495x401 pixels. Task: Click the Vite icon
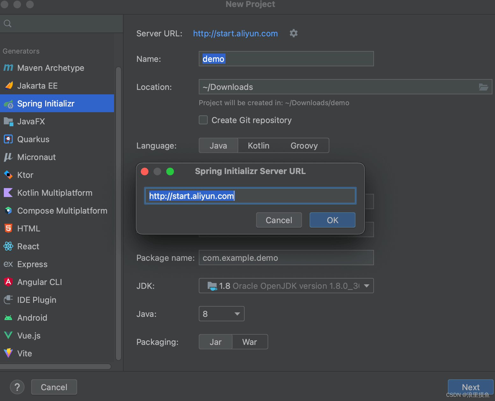click(x=8, y=353)
